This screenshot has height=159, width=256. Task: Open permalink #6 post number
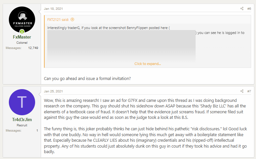tap(249, 8)
